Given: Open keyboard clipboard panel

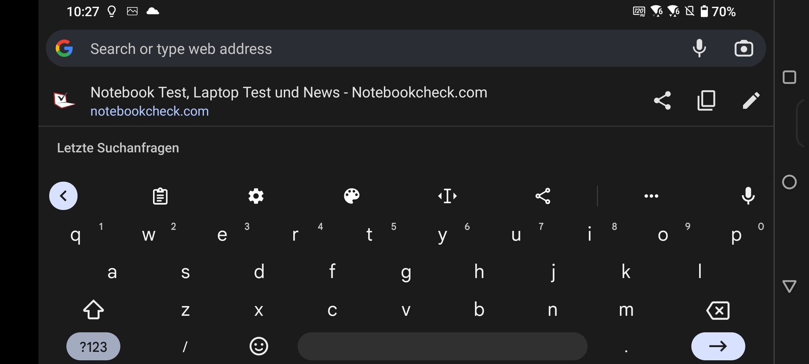Looking at the screenshot, I should 160,196.
